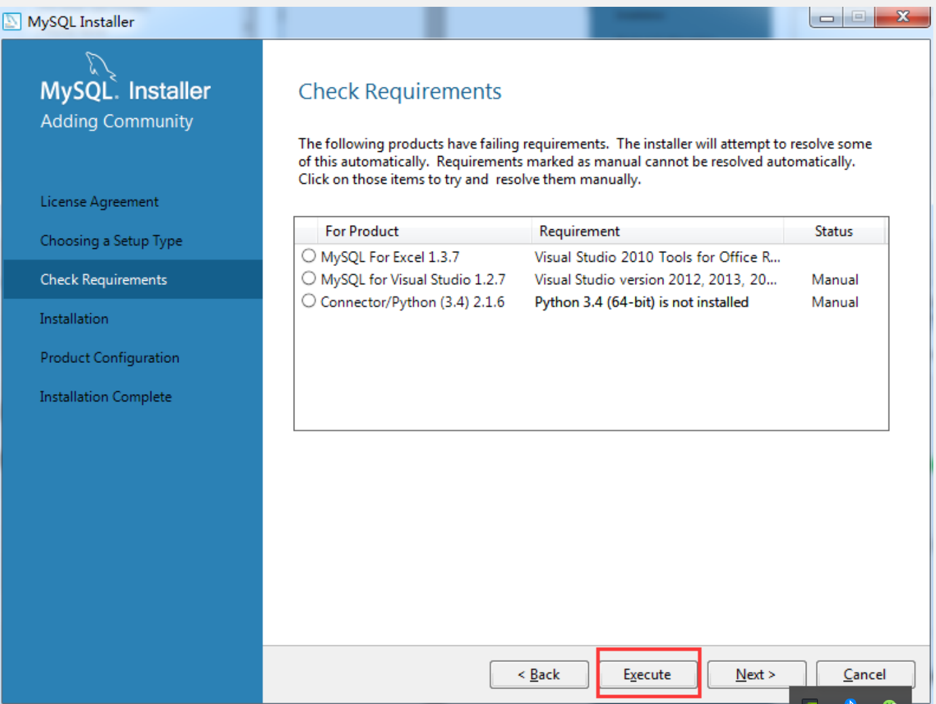The width and height of the screenshot is (936, 704).
Task: Open the Product Configuration step
Action: coord(110,357)
